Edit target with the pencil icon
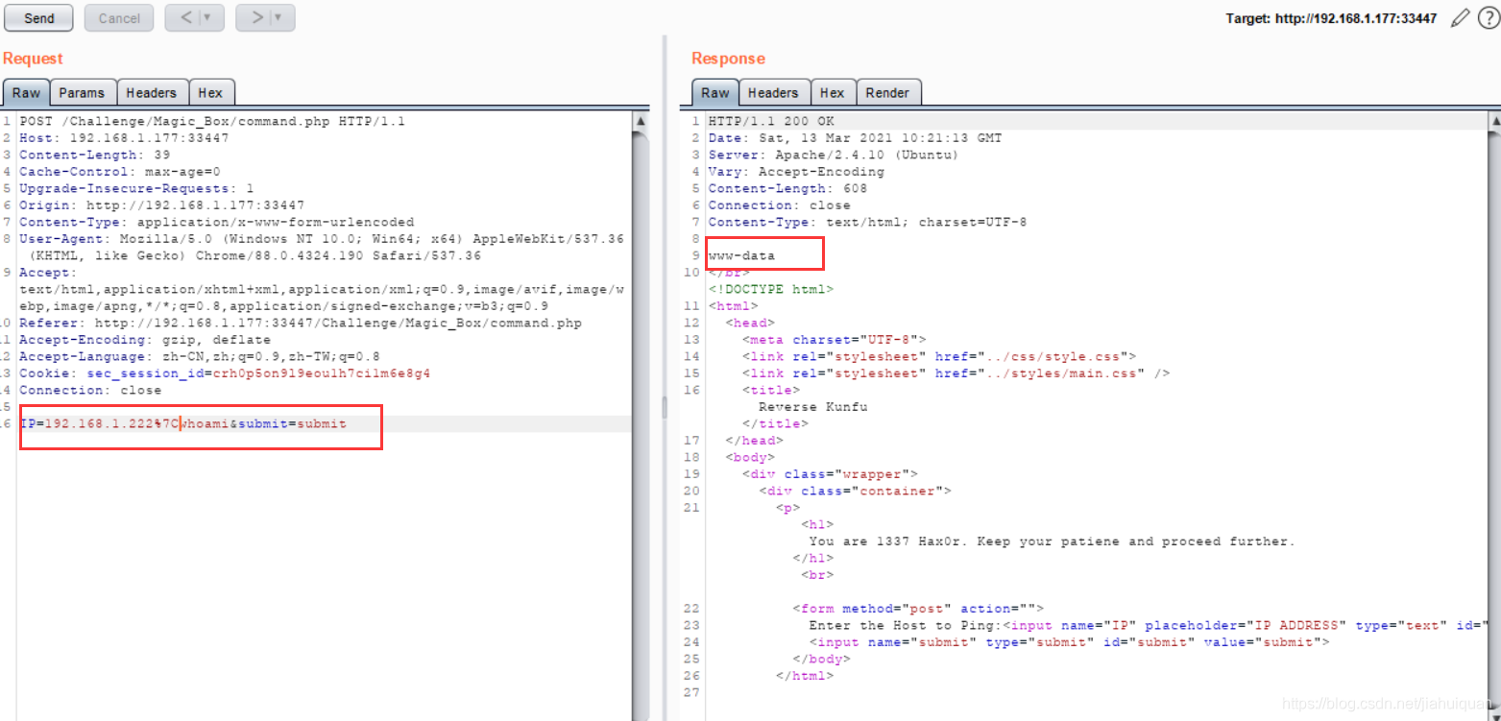This screenshot has width=1501, height=721. pos(1461,17)
